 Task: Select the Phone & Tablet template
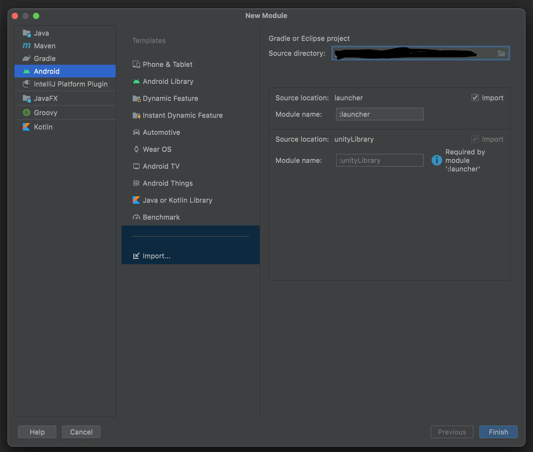(x=167, y=64)
